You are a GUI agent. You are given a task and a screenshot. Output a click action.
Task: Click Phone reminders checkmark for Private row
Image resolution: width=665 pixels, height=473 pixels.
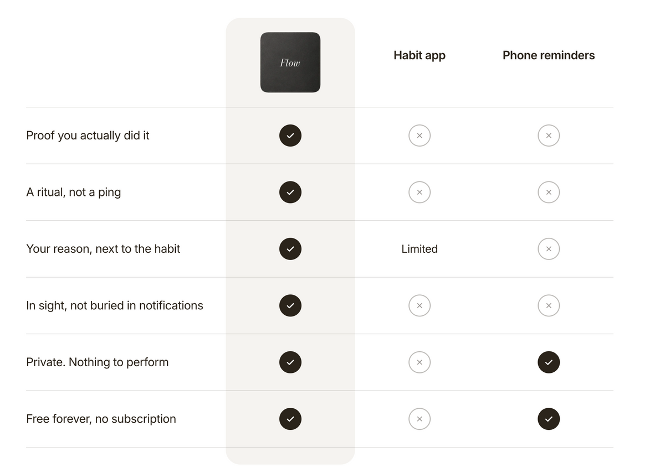(x=549, y=362)
